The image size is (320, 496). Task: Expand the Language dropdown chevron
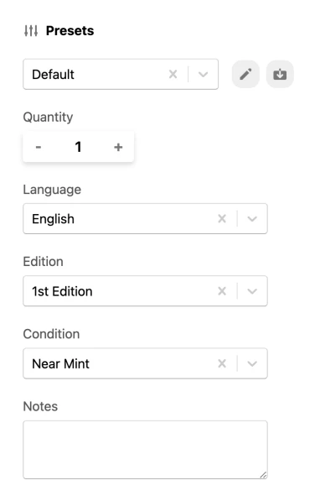tap(252, 218)
